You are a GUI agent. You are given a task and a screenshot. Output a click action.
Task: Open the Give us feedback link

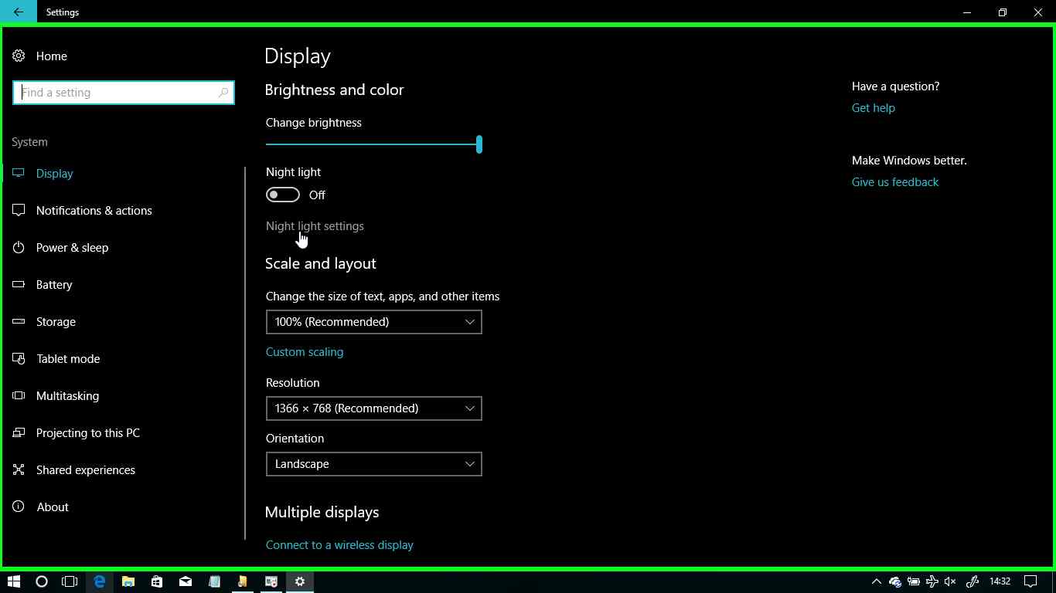pyautogui.click(x=895, y=182)
